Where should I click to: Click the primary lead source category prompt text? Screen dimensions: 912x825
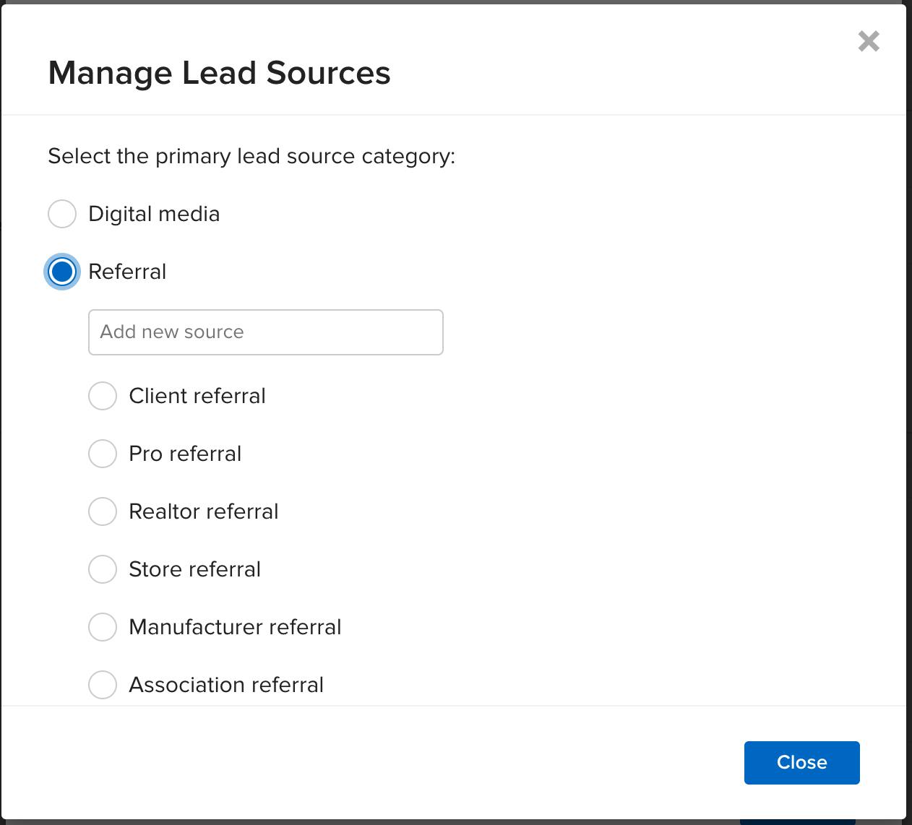pos(251,156)
